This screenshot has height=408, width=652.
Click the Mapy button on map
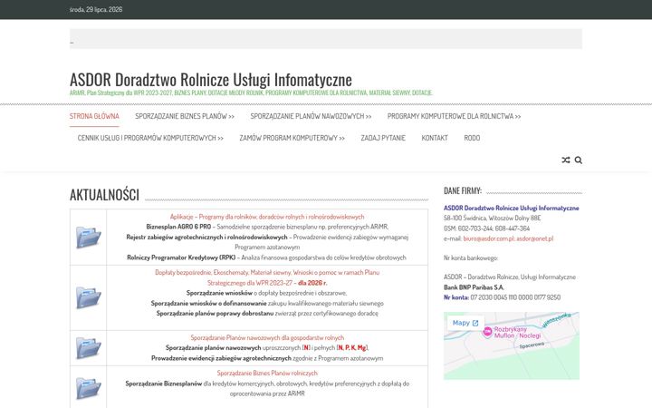point(465,323)
